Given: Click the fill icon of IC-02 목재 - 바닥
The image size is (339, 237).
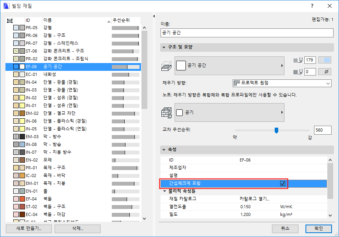Looking at the screenshot, I should pos(16,176).
